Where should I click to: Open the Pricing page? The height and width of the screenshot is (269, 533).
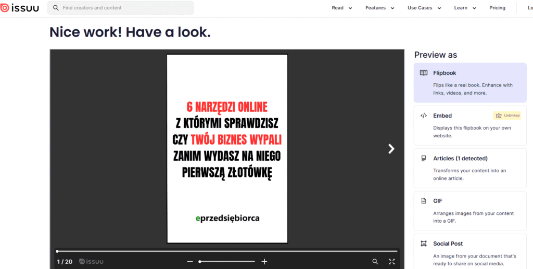point(497,8)
